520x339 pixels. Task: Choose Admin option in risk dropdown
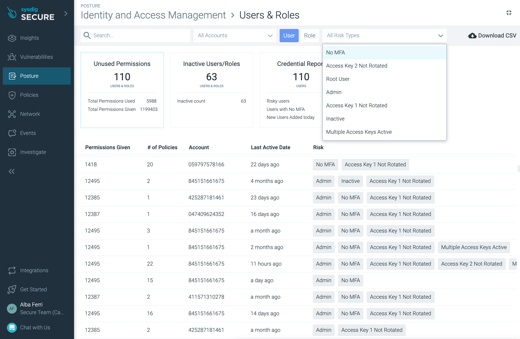[385, 92]
